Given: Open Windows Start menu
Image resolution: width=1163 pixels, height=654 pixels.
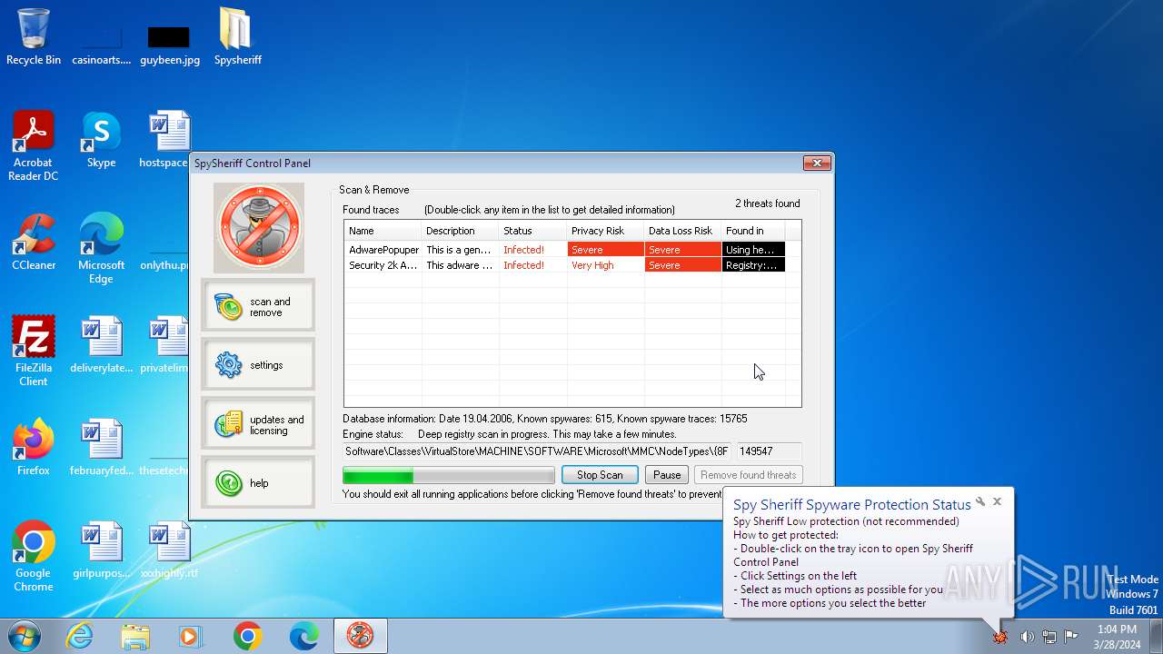Looking at the screenshot, I should (x=25, y=636).
